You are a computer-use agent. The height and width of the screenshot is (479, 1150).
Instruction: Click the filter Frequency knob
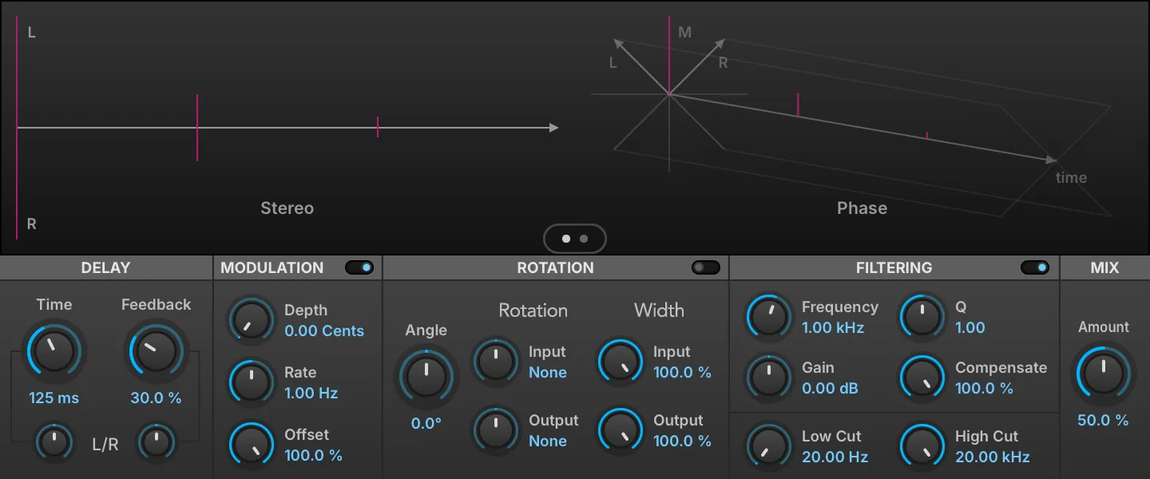pyautogui.click(x=768, y=317)
